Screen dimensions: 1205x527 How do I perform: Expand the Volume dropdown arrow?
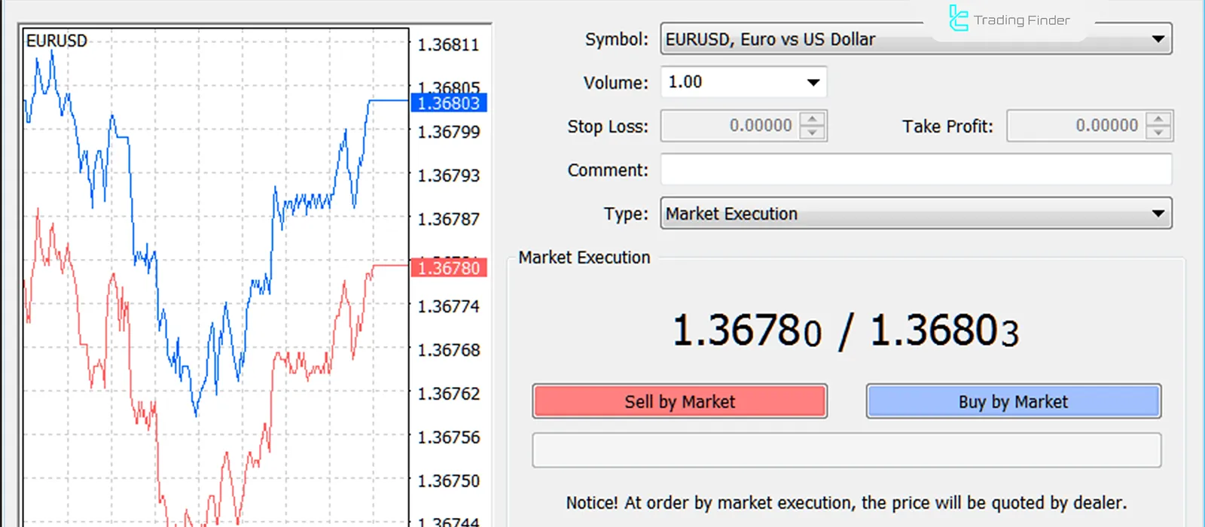click(813, 82)
